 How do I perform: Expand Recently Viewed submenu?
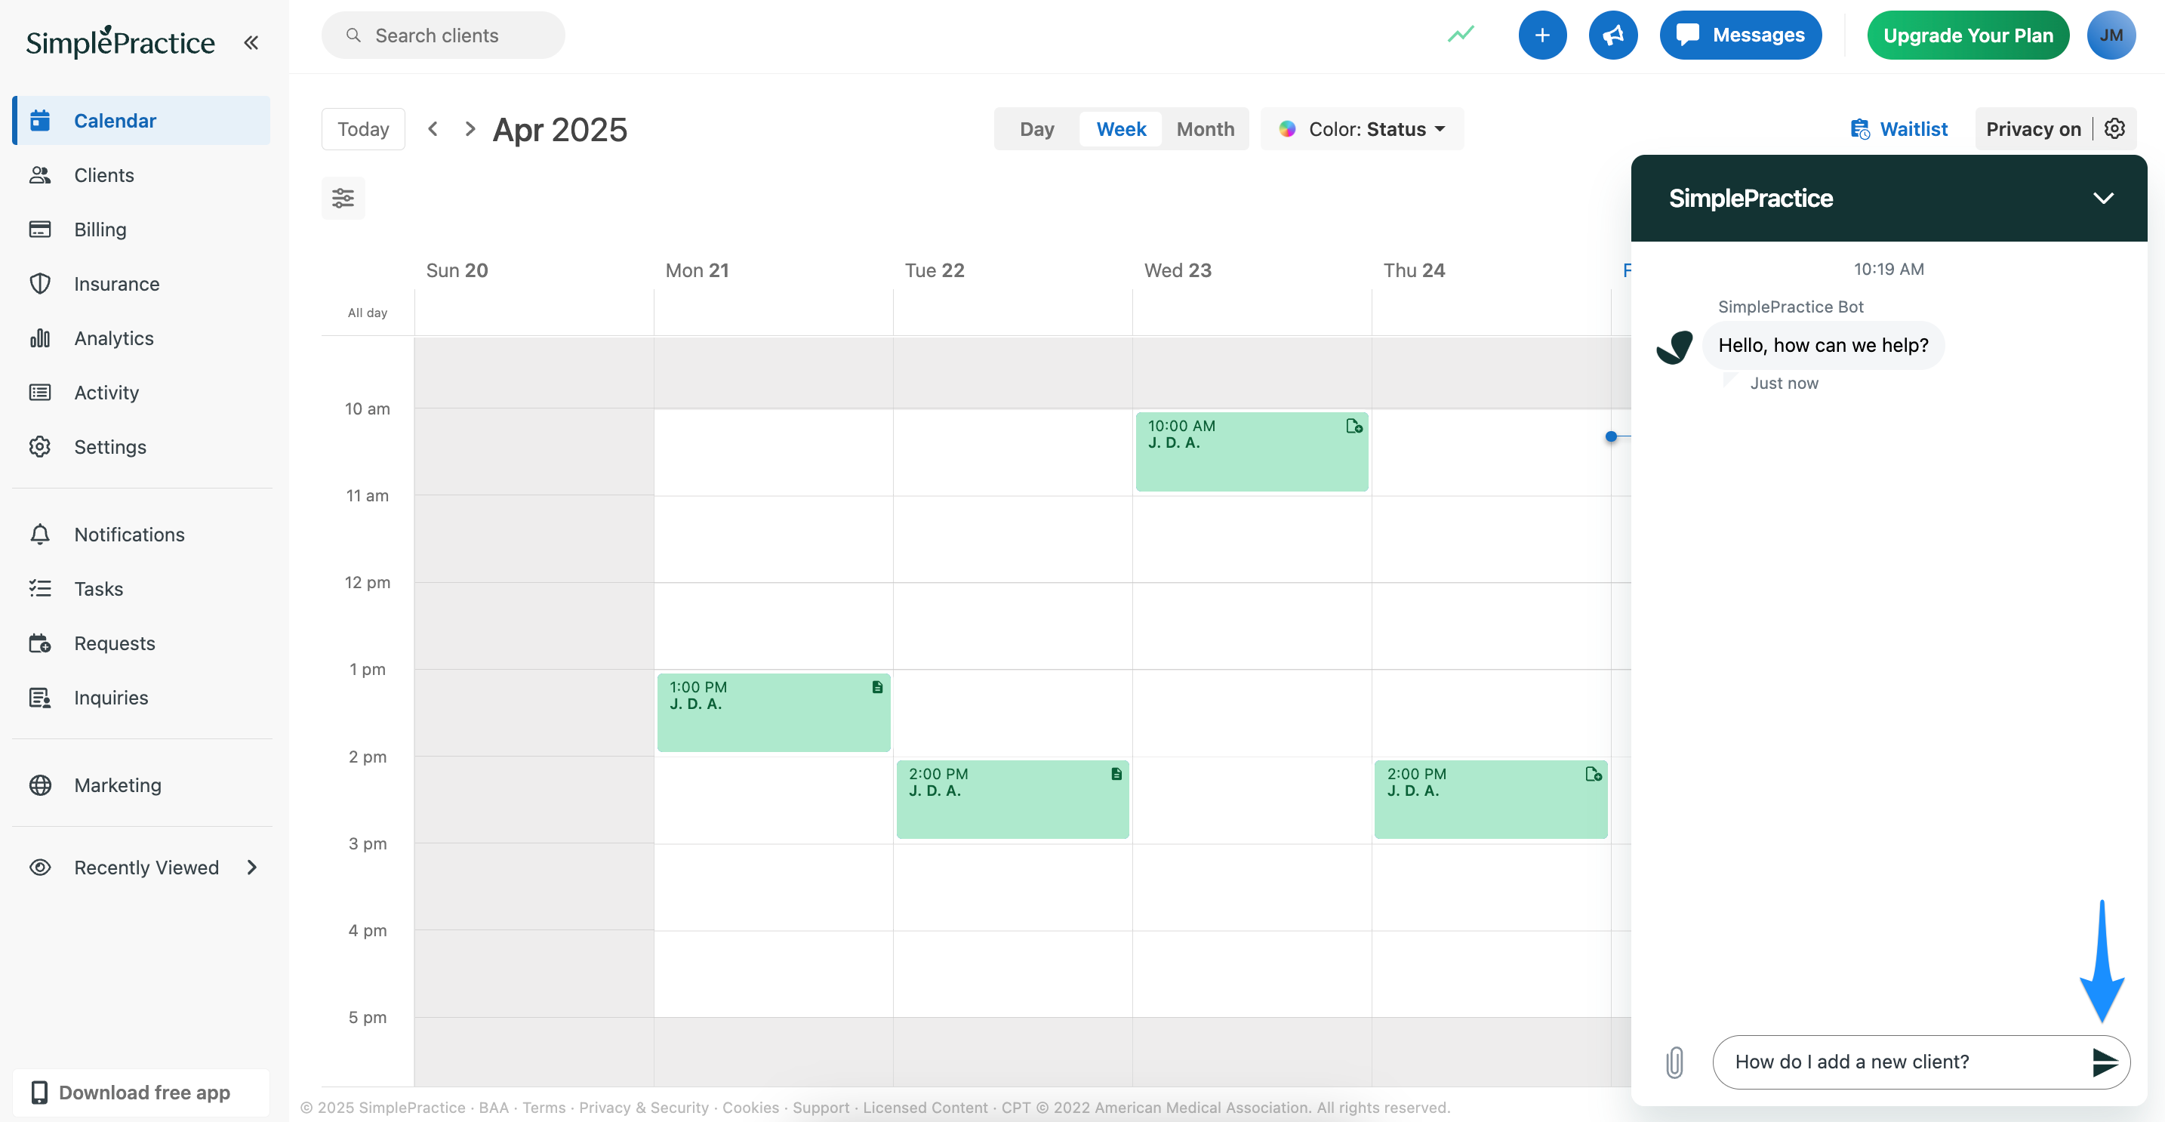pos(142,868)
